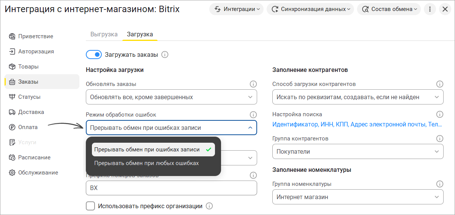Click the info icon beside Загружать заказы
This screenshot has width=455, height=215.
(165, 55)
